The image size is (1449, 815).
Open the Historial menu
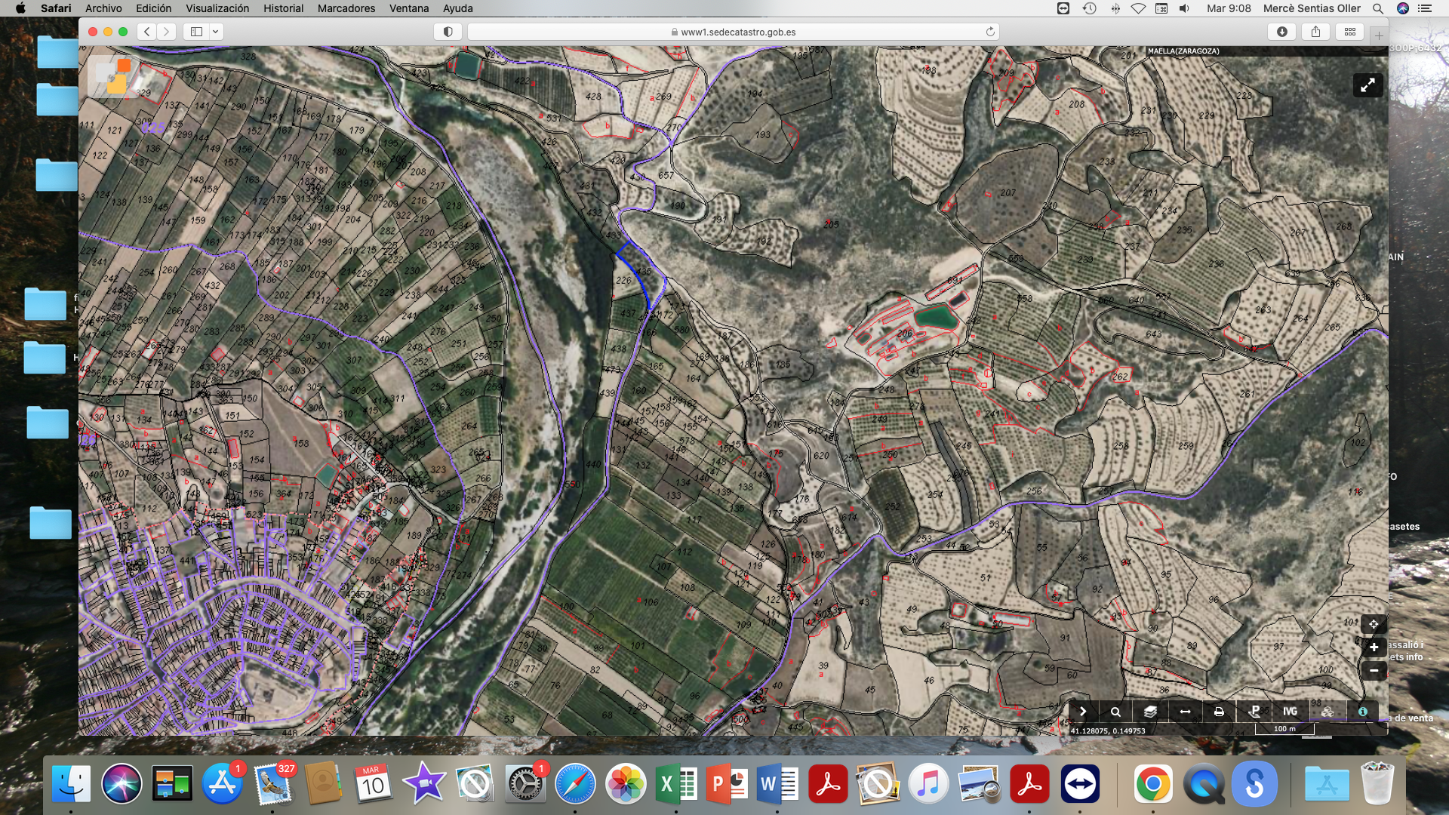click(x=283, y=8)
